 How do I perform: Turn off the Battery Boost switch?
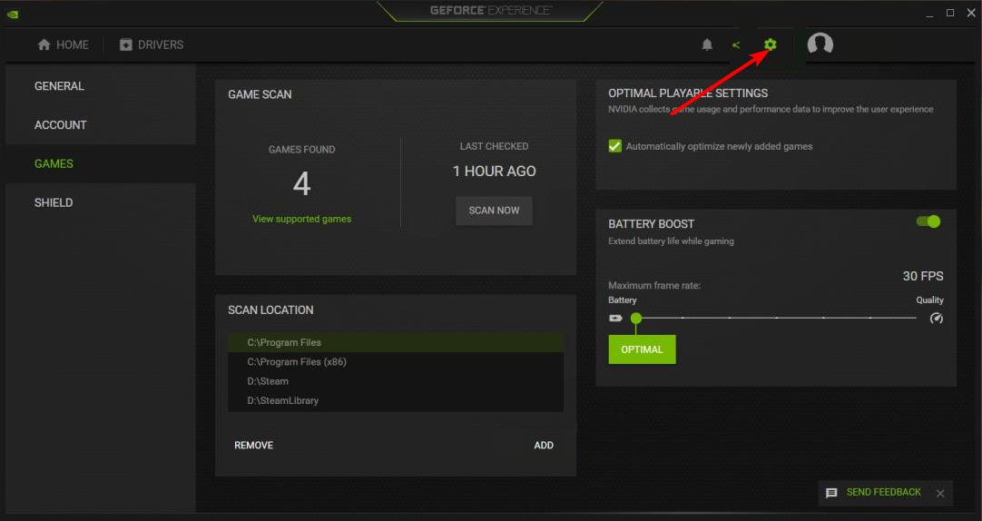tap(928, 221)
